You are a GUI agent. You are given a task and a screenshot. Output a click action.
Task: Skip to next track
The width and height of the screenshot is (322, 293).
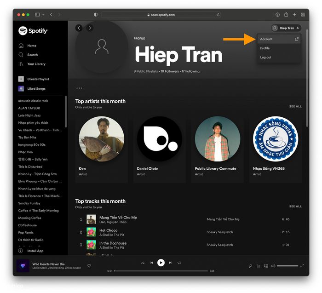[170, 263]
